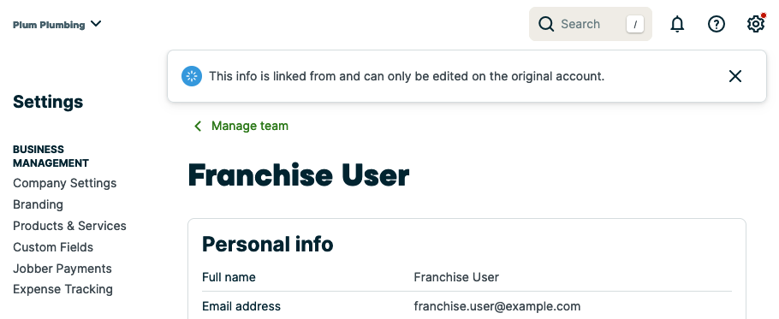Open Custom Fields settings
Screen dimensions: 779x319
click(53, 247)
